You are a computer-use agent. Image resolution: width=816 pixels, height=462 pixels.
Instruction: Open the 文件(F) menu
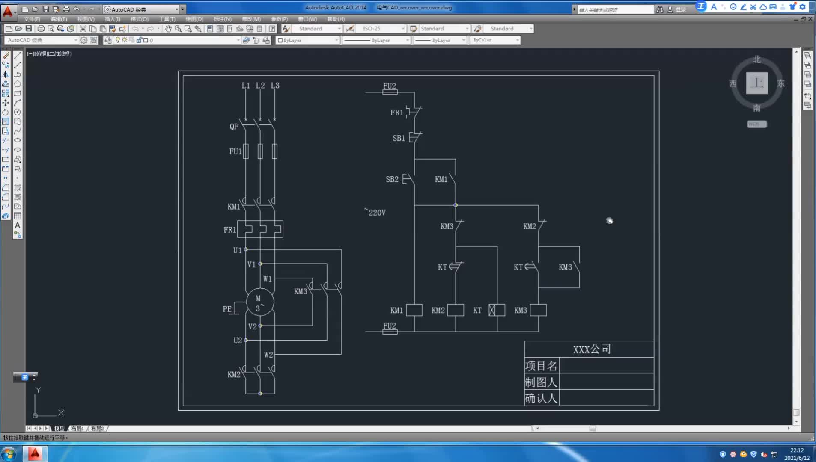tap(32, 19)
